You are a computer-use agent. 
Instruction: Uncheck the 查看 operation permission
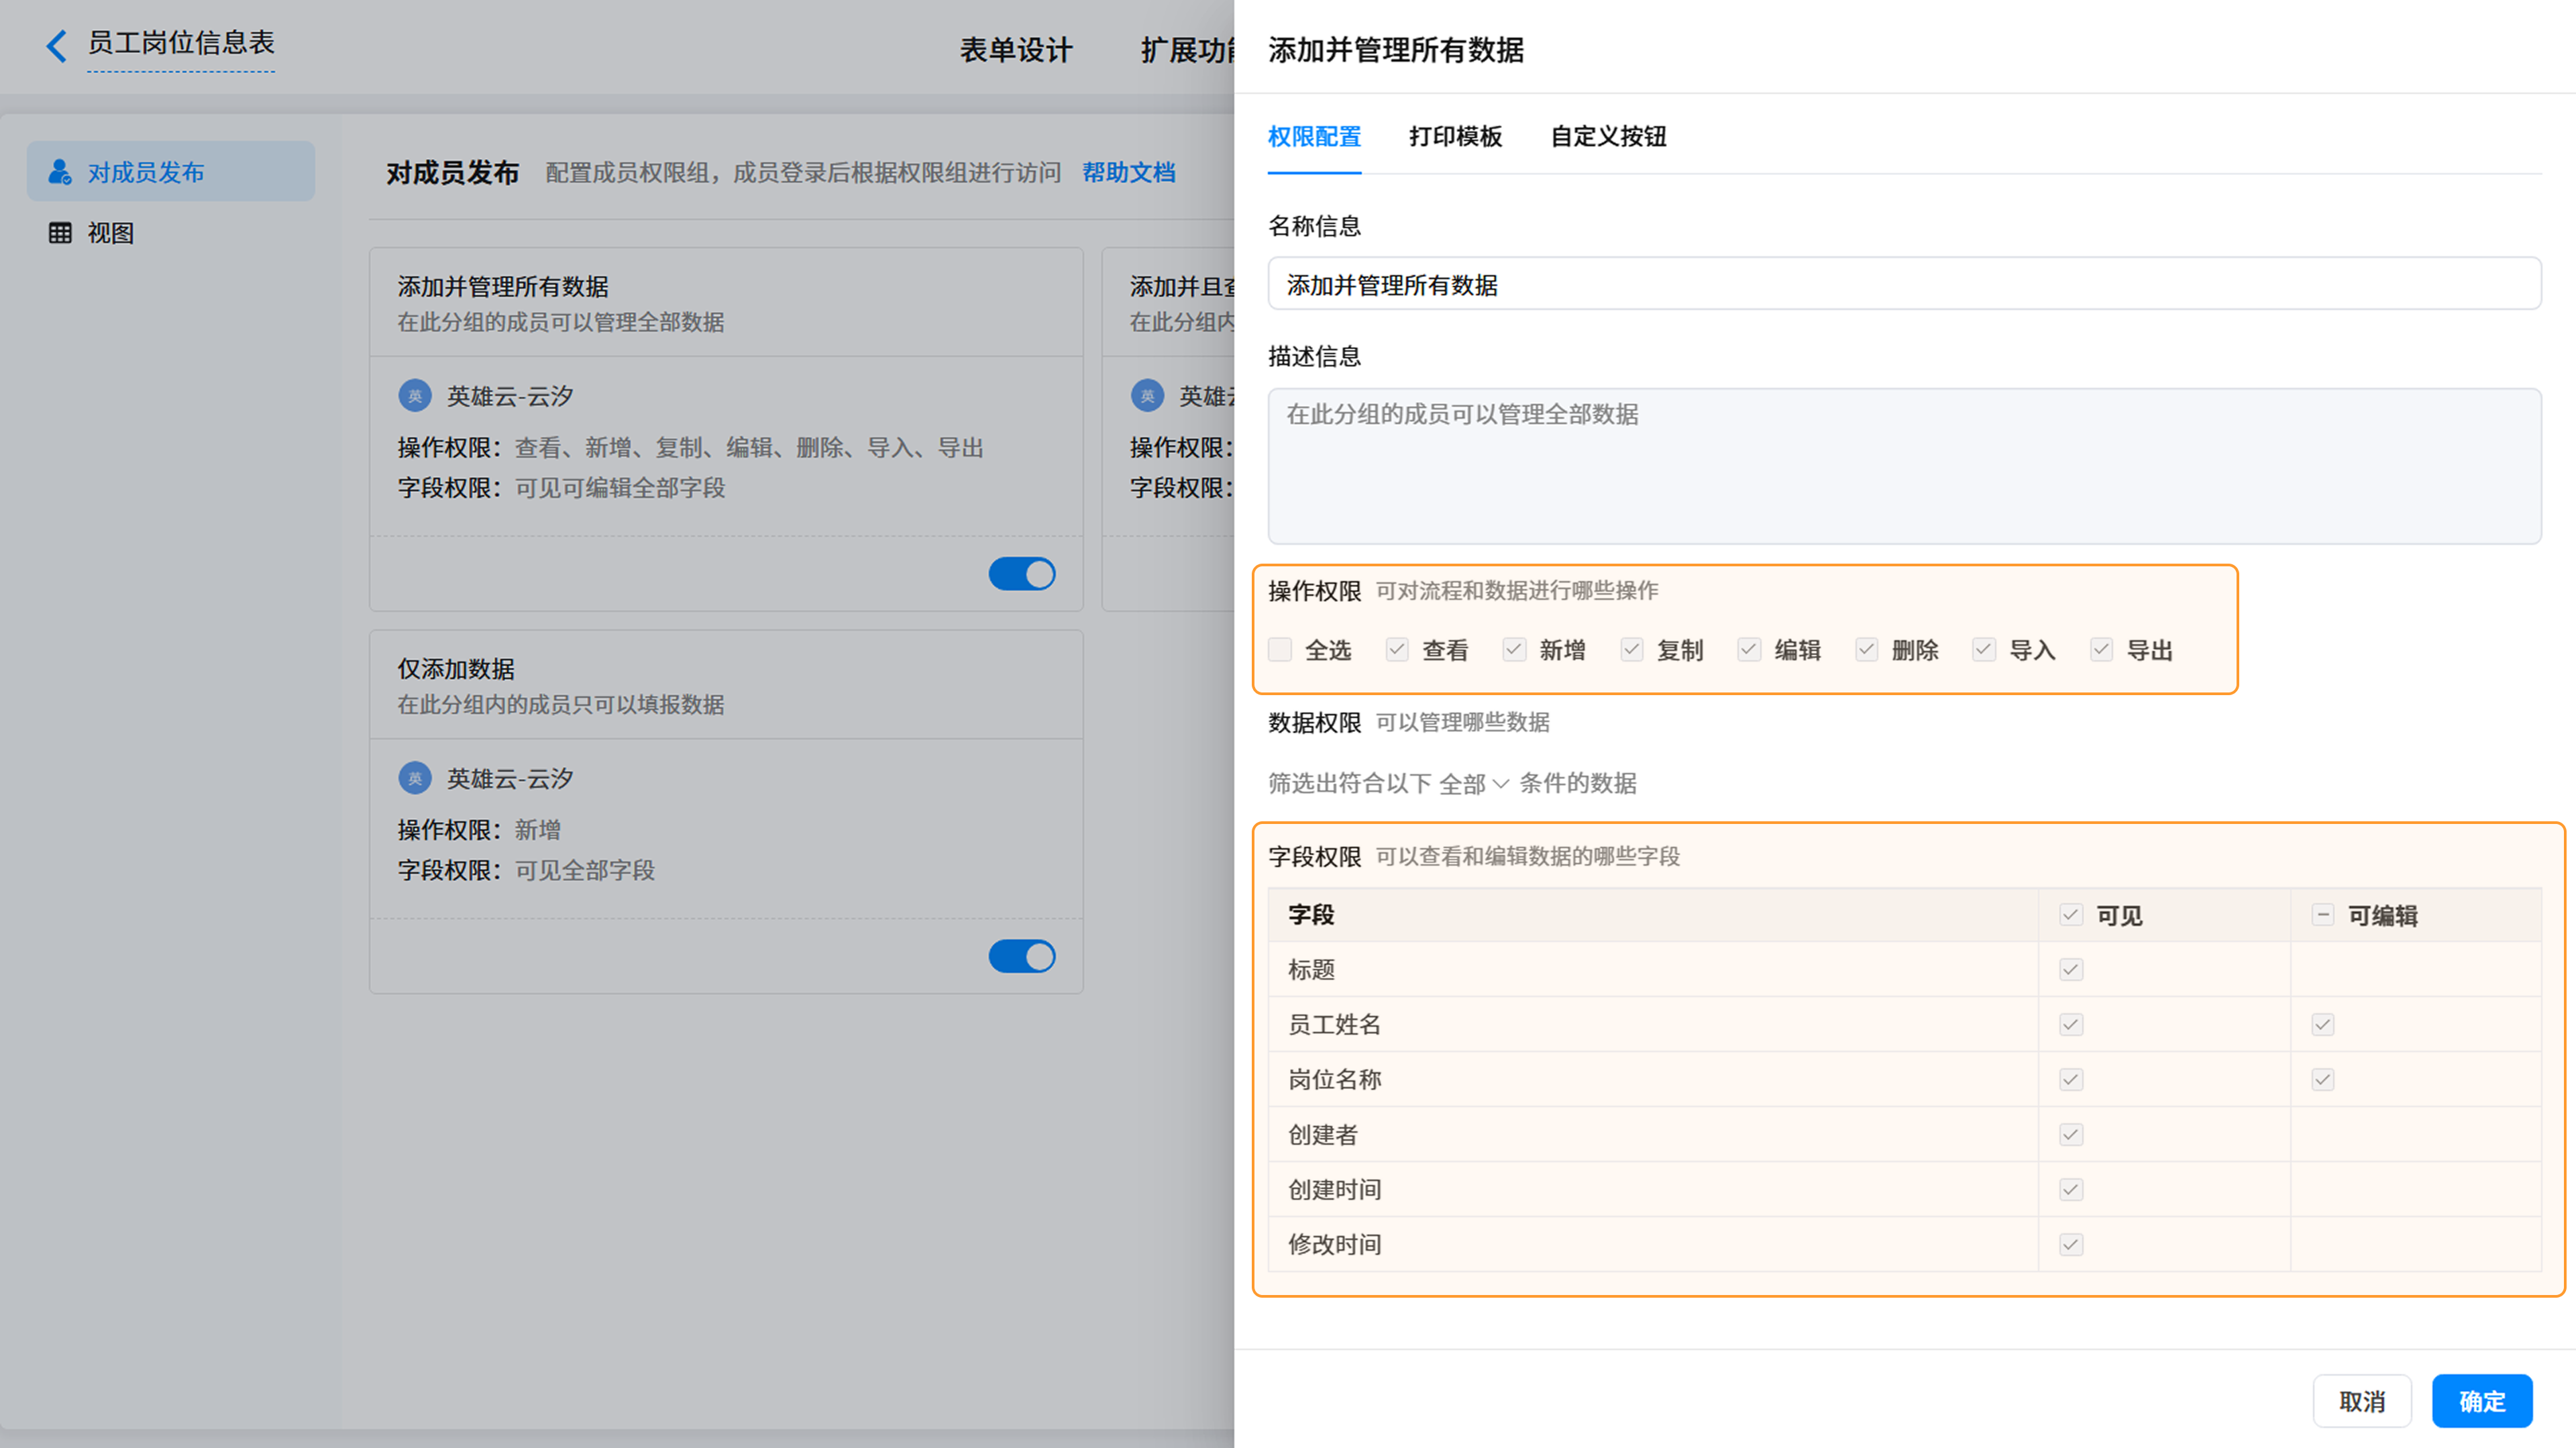click(x=1397, y=650)
